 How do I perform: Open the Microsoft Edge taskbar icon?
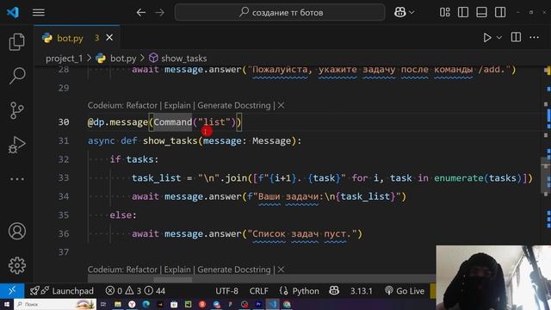[145, 304]
